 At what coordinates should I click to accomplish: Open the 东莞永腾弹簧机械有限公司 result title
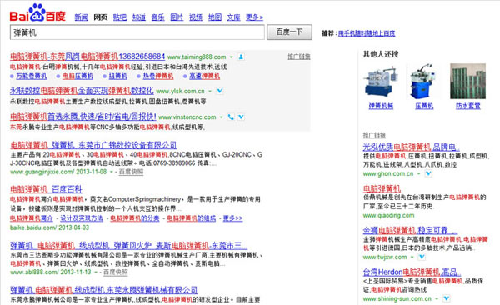pos(103,290)
